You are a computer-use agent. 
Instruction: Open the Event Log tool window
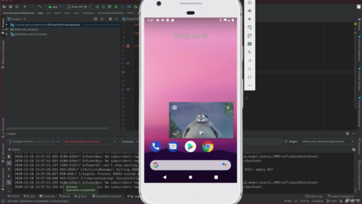tap(313, 196)
